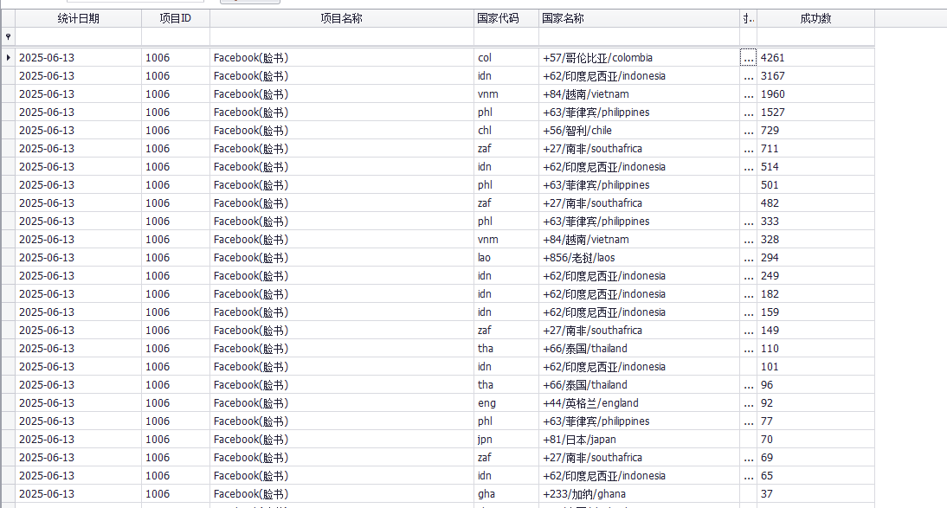Click the filter row funnel icon

(x=8, y=37)
